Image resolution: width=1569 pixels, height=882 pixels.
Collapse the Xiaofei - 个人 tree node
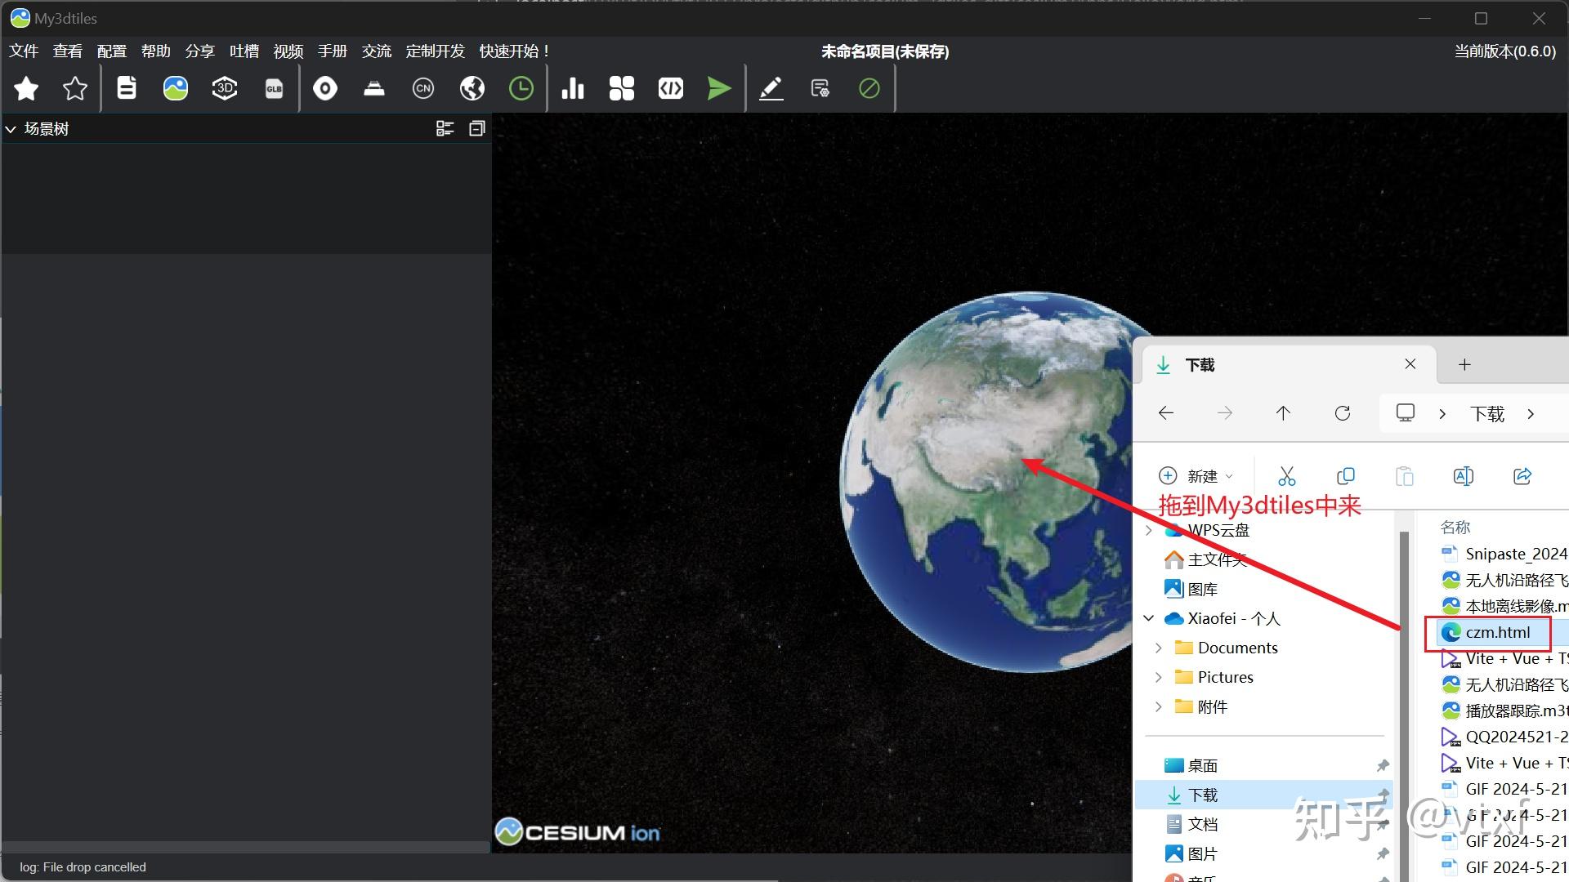1149,618
